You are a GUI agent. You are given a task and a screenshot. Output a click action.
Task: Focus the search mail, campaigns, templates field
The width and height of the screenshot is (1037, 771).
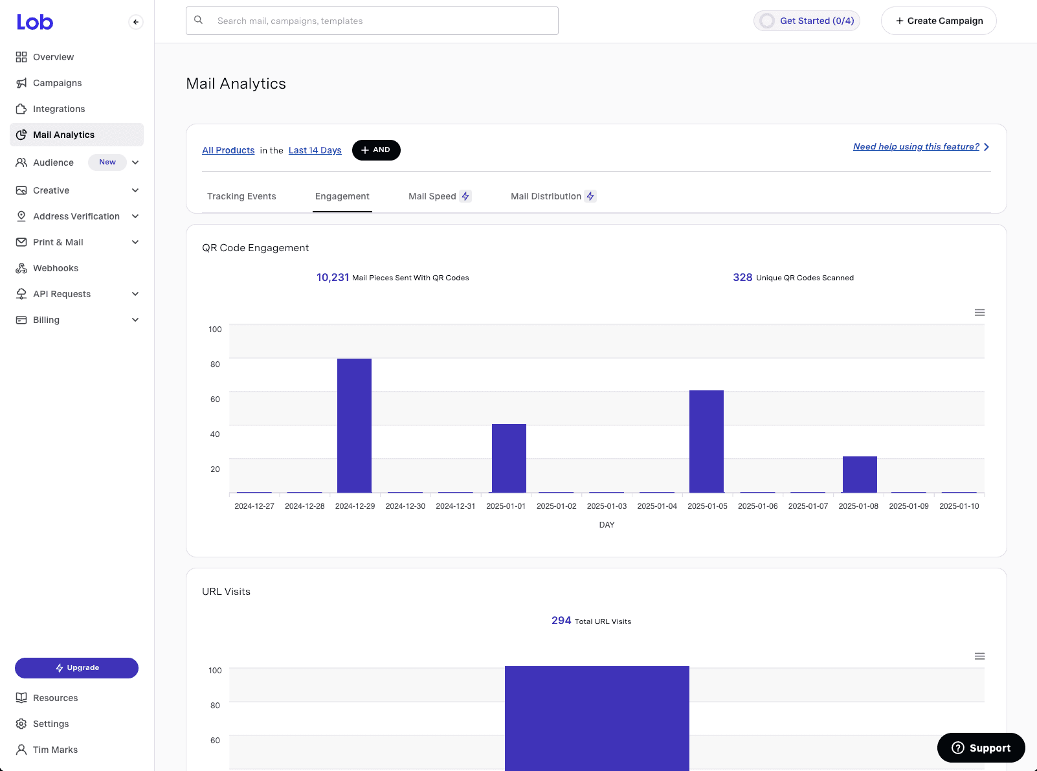pos(372,21)
